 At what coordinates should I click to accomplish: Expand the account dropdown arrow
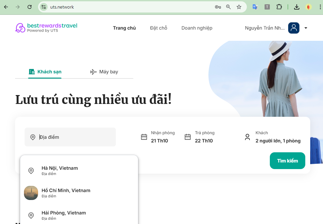click(306, 28)
